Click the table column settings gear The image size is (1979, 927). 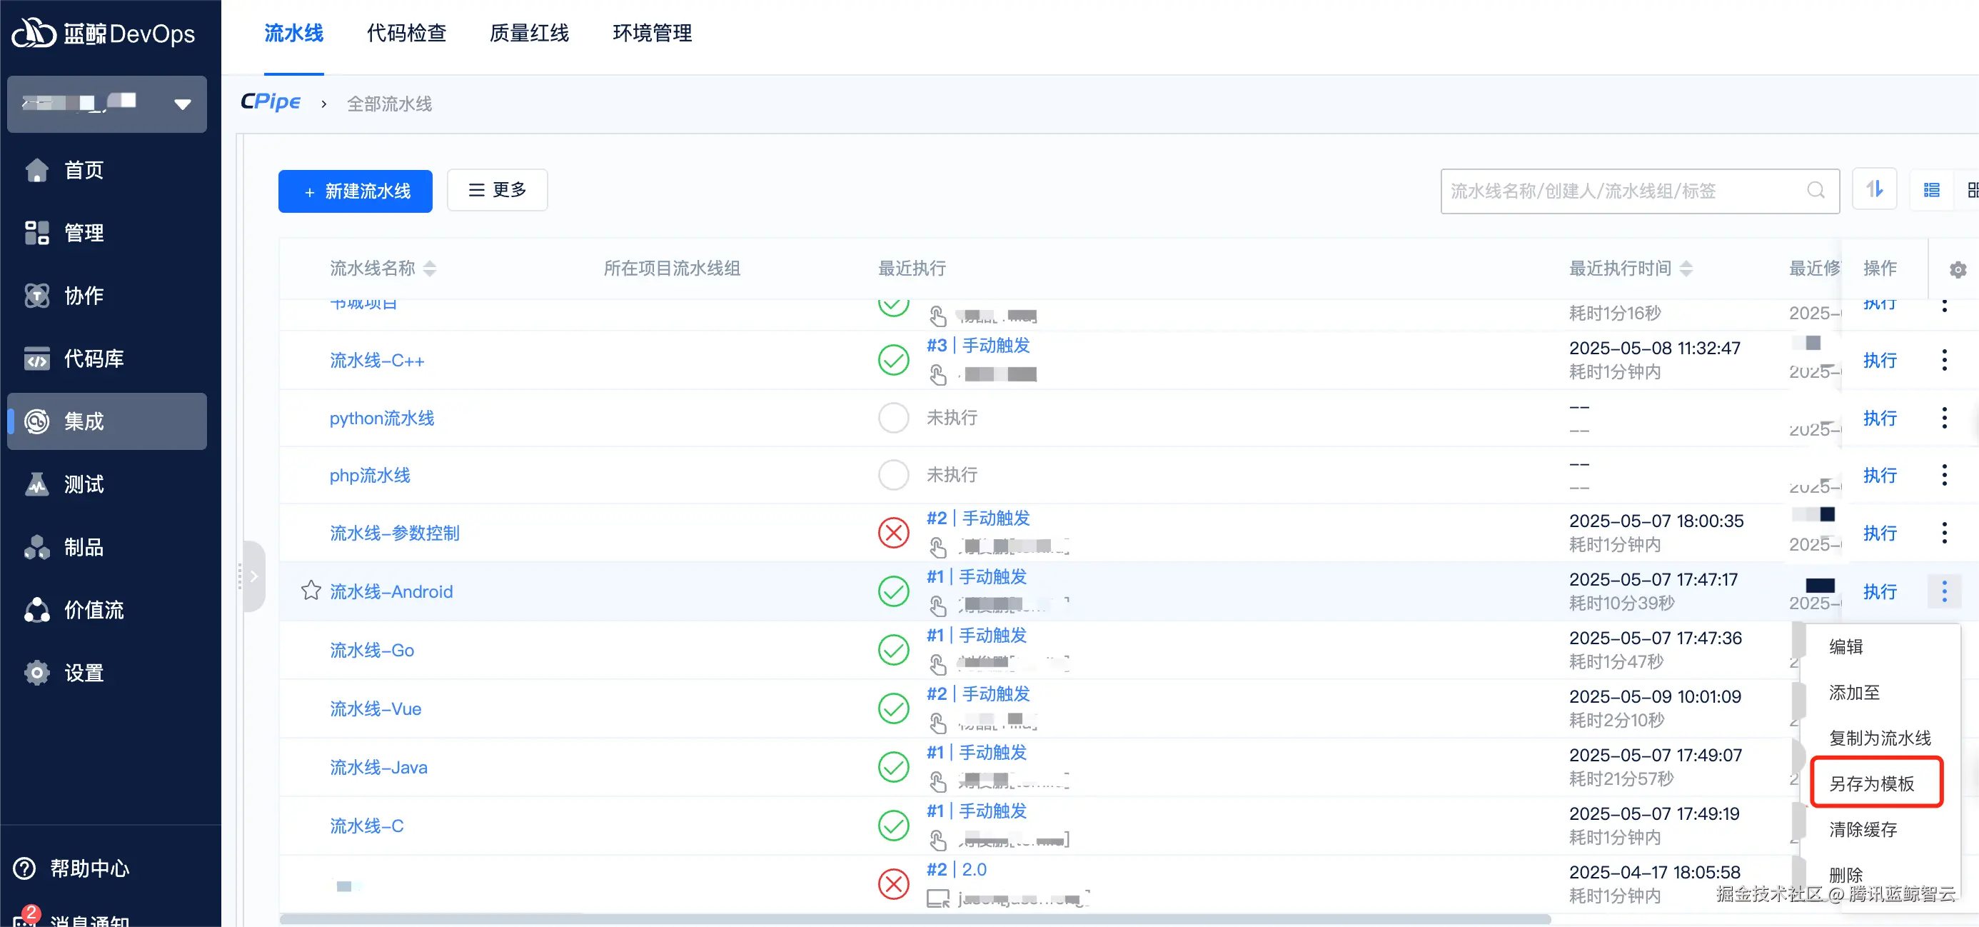coord(1957,269)
